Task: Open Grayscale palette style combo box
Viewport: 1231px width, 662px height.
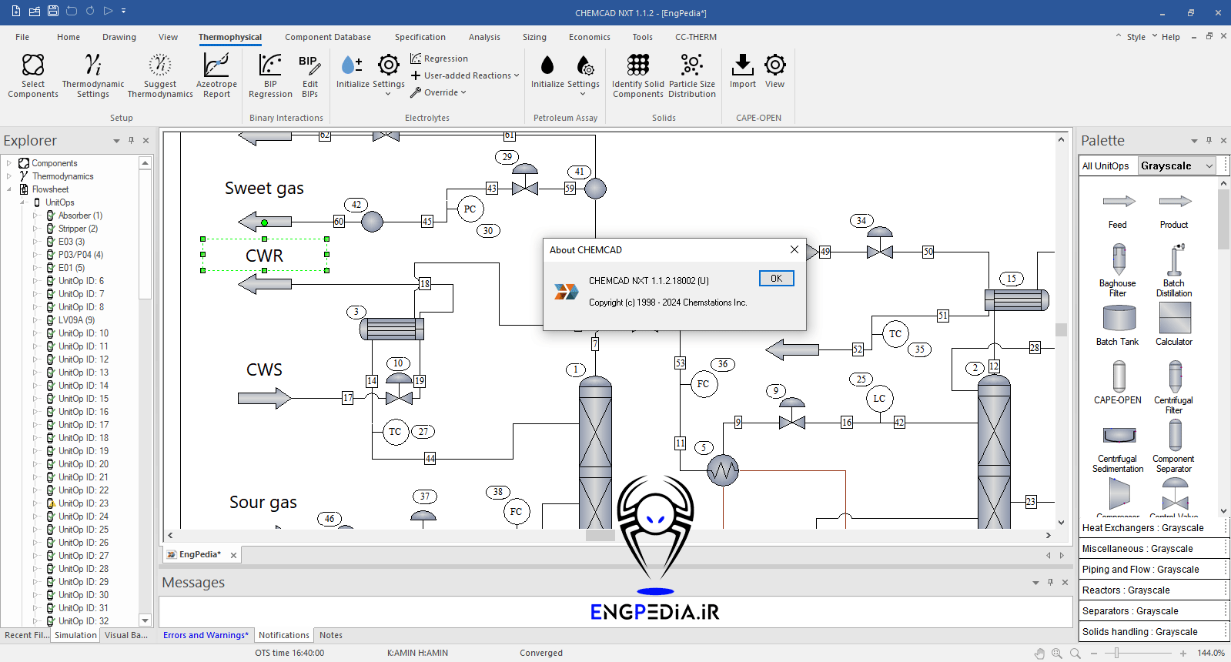Action: pyautogui.click(x=1176, y=165)
